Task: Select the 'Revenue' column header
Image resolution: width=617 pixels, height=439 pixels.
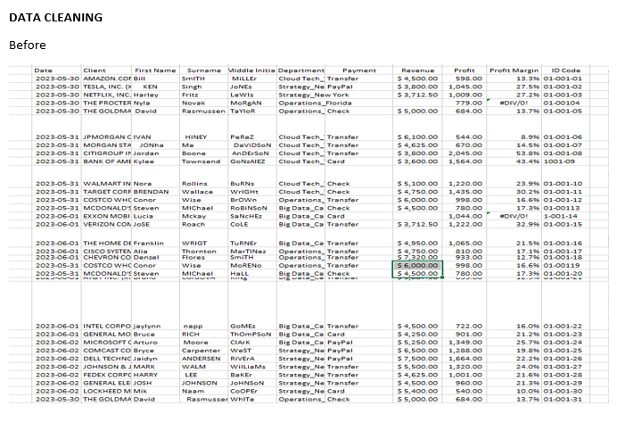Action: 417,70
